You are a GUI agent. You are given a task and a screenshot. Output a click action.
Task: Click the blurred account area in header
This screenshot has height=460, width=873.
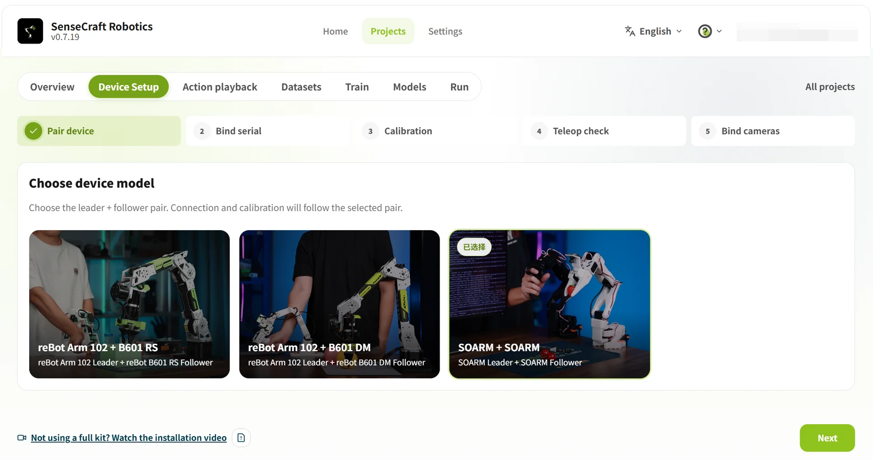click(797, 32)
